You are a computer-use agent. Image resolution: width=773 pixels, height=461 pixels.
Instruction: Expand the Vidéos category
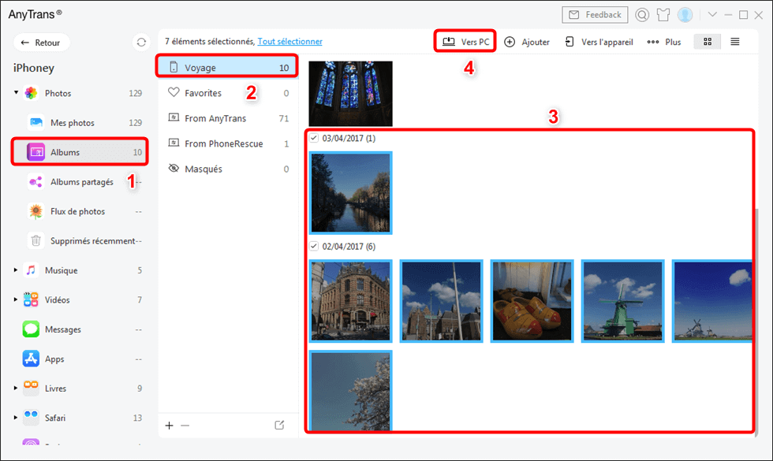[x=16, y=299]
